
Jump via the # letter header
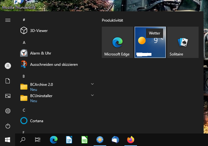[x=24, y=20]
